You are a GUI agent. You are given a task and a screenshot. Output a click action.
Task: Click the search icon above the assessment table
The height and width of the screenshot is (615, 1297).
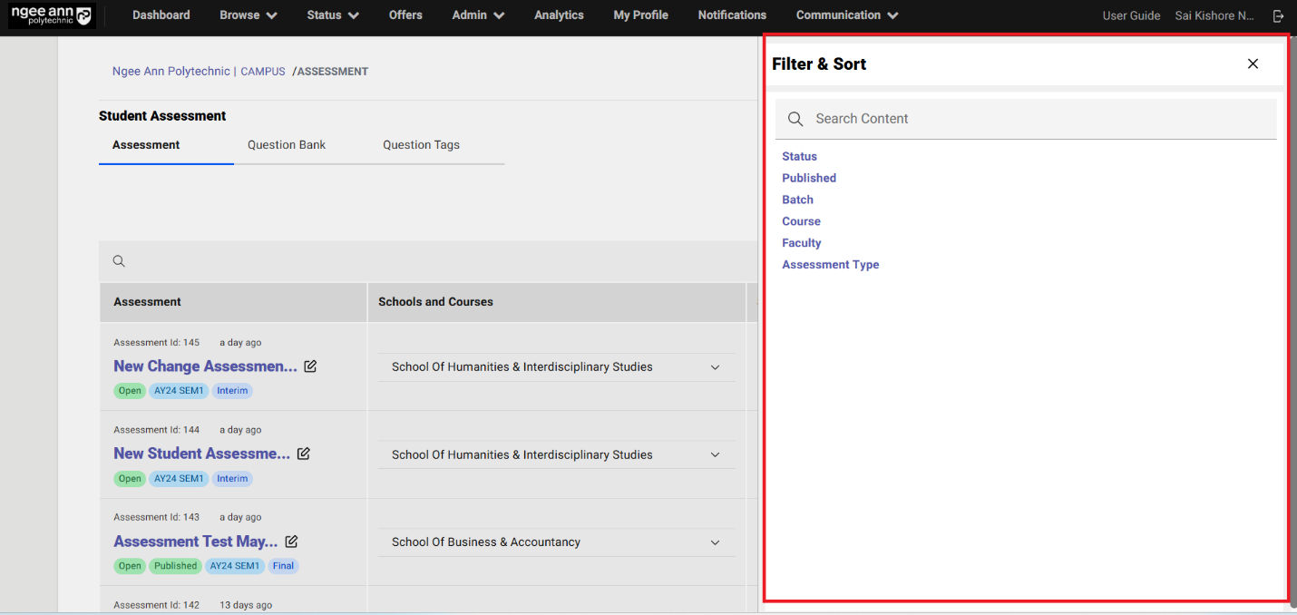pos(119,261)
